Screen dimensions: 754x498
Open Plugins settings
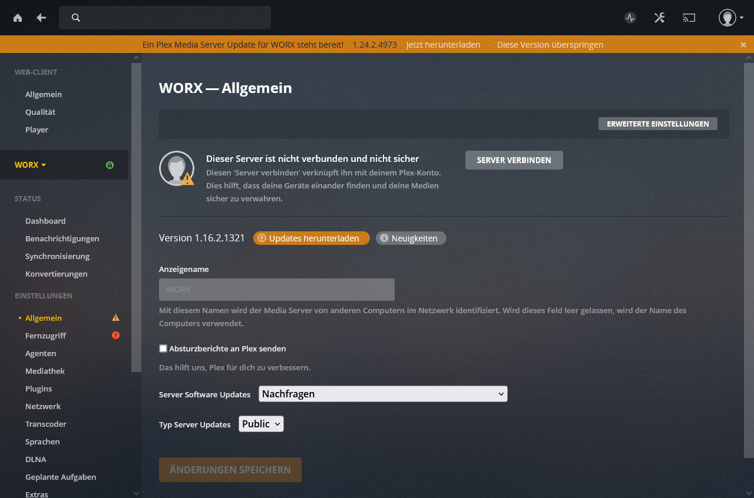(38, 389)
